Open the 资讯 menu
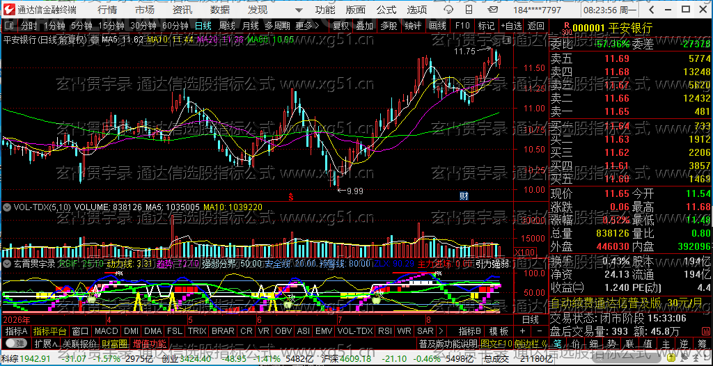This screenshot has height=366, width=713. 182,10
